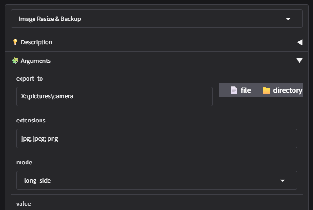Click the file browse button
This screenshot has width=313, height=210.
pyautogui.click(x=240, y=90)
